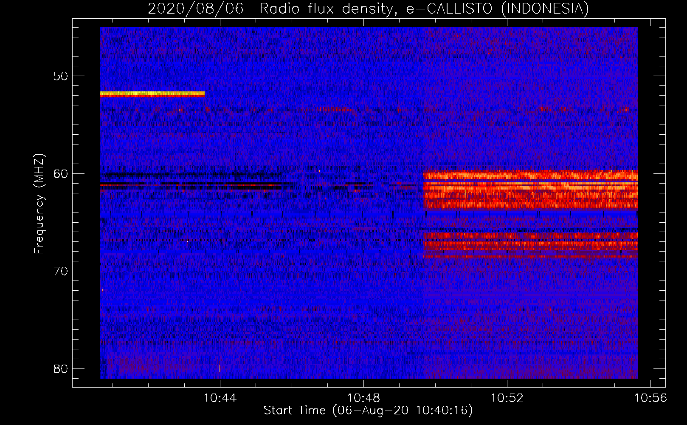Click the bright red emission band at 60–63 MHz

530,190
